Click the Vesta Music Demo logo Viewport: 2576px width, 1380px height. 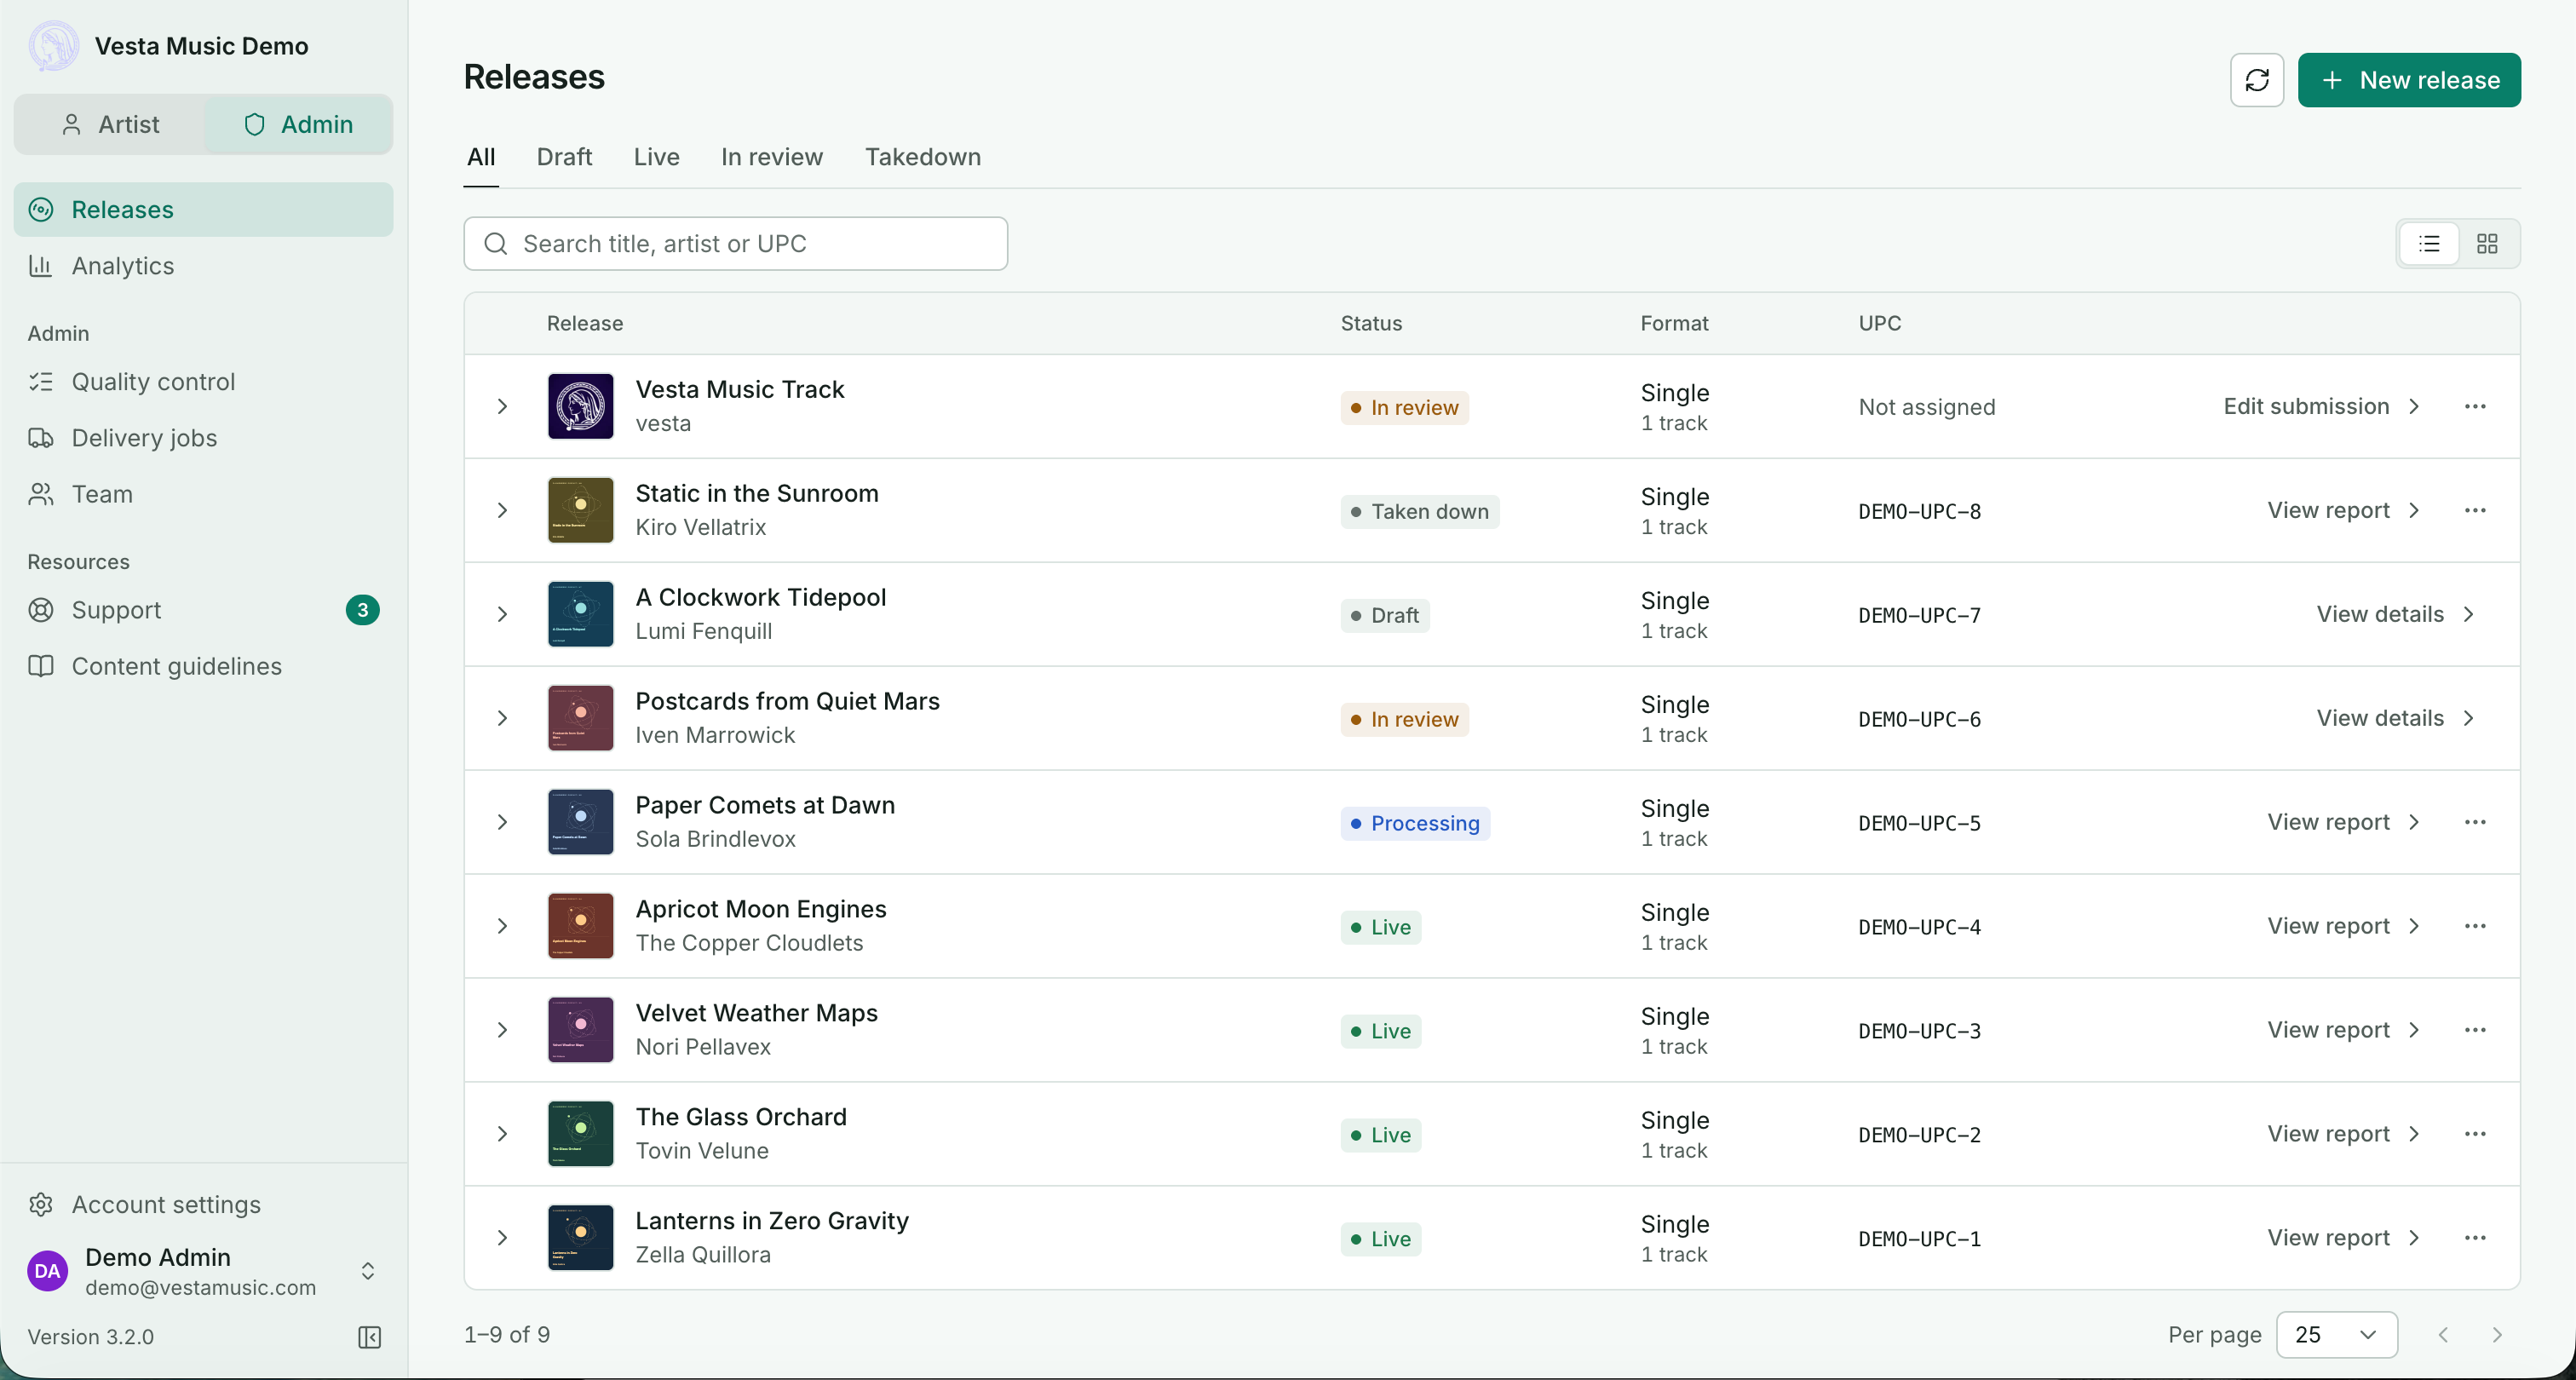(53, 46)
